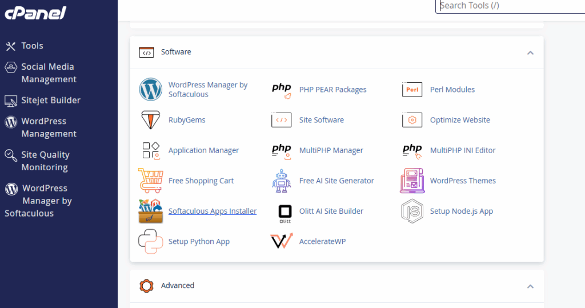Click the RubyGems gem icon
Viewport: 585px width, 308px height.
tap(151, 120)
